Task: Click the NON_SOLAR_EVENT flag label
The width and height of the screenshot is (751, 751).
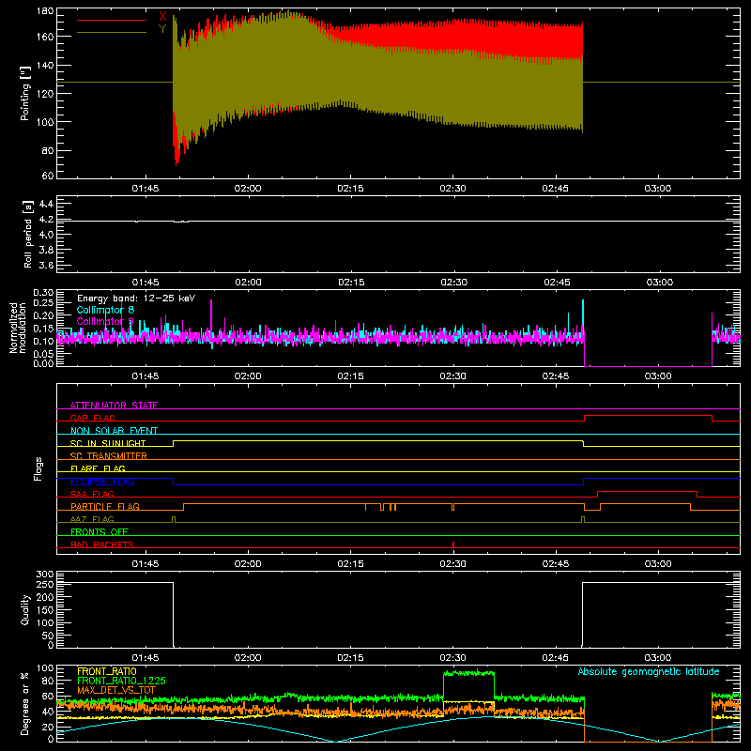Action: [114, 431]
